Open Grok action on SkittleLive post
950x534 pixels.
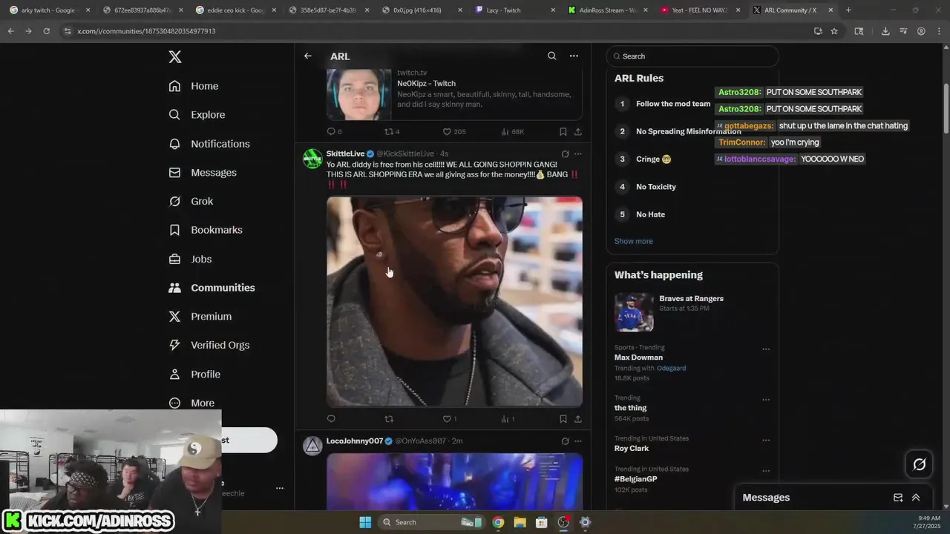coord(565,154)
